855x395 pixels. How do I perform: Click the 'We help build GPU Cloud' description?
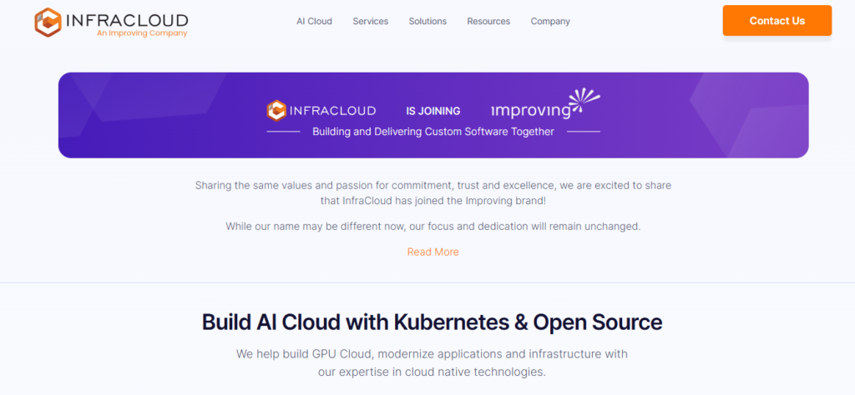[x=432, y=362]
